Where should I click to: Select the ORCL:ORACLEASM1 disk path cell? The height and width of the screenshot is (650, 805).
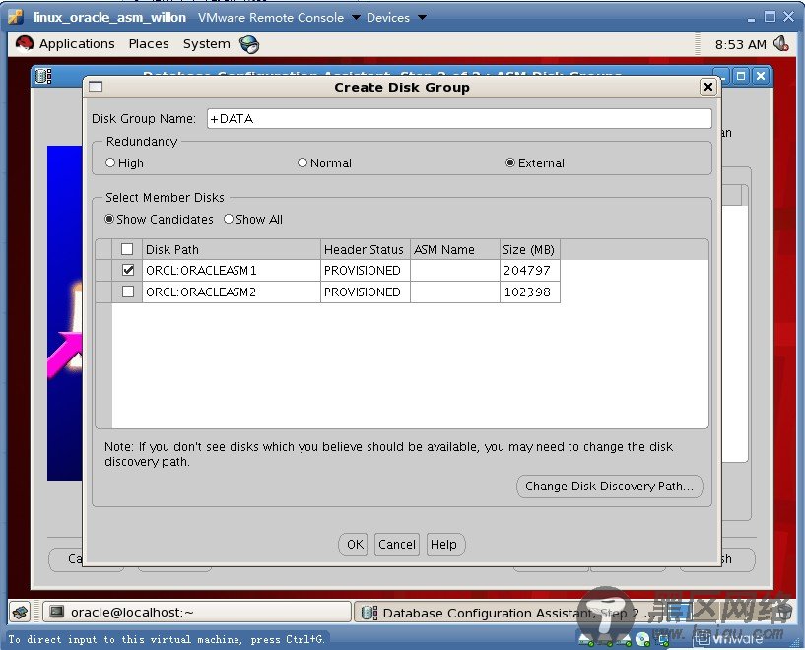point(231,271)
